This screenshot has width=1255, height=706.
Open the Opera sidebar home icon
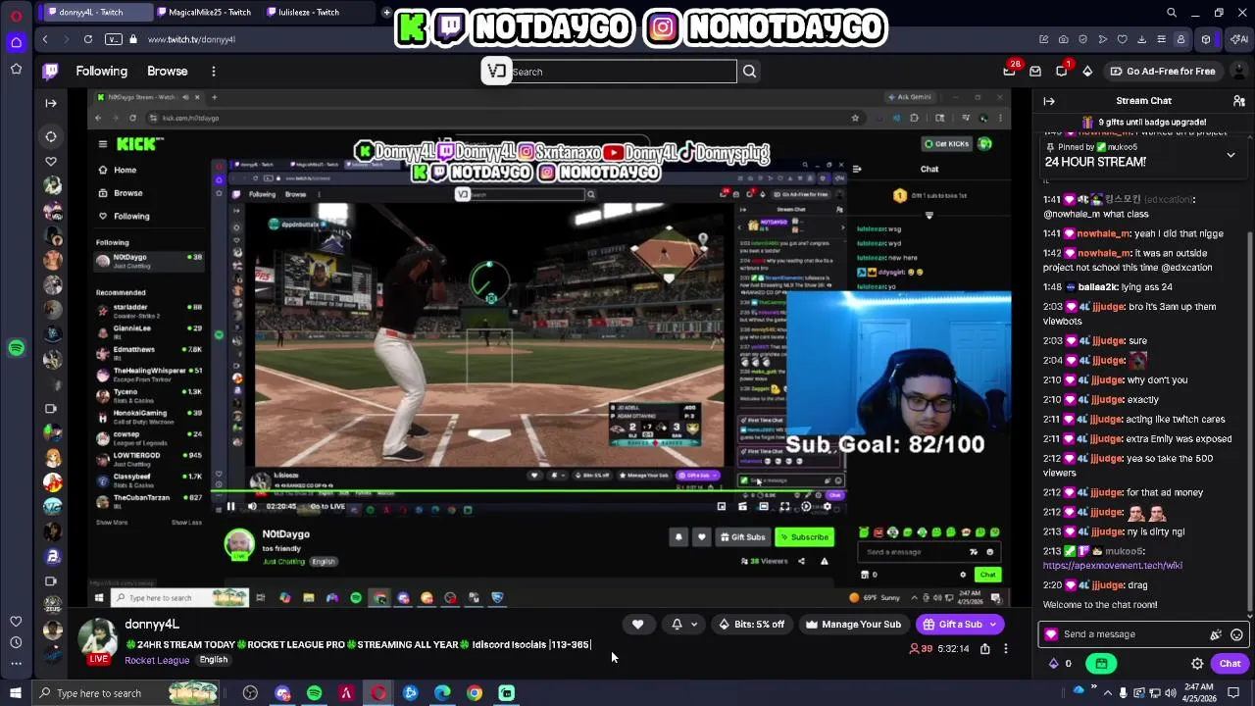pos(16,42)
